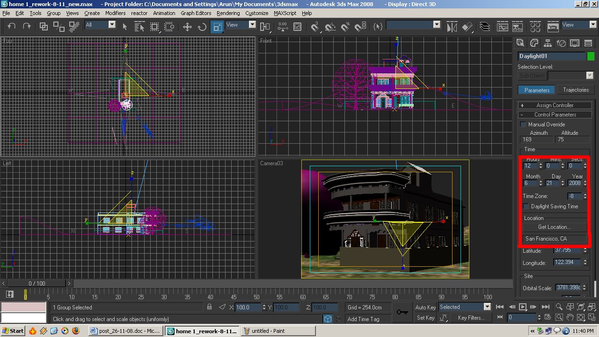Viewport: 599px width, 337px height.
Task: Switch to the Hierarchy command panel
Action: pos(548,43)
